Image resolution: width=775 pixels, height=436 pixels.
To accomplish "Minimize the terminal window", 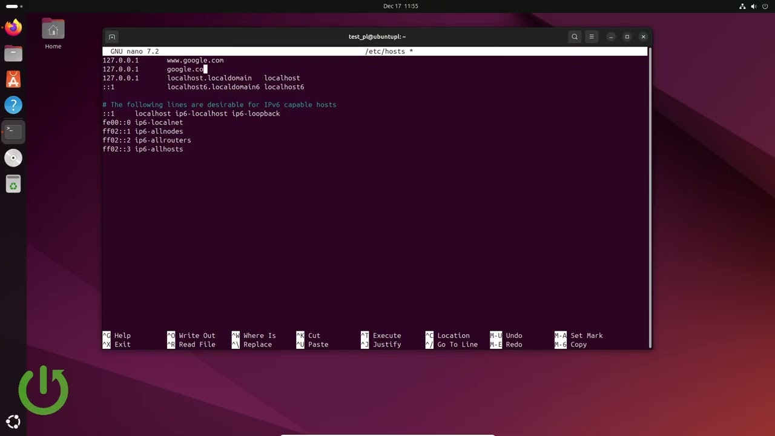I will (611, 37).
